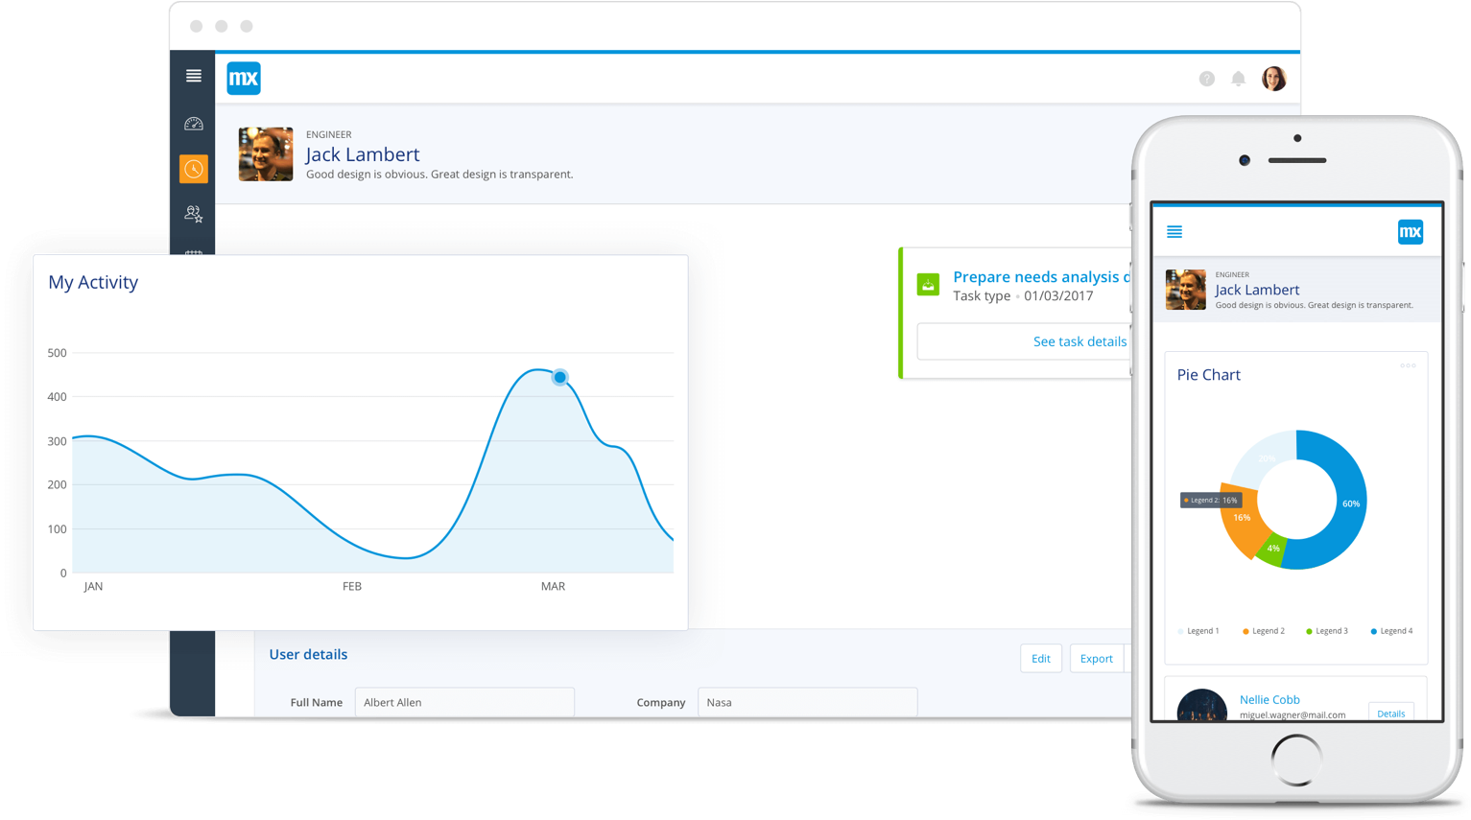
Task: Click the Mendix mx logo in desktop header
Action: 244,79
